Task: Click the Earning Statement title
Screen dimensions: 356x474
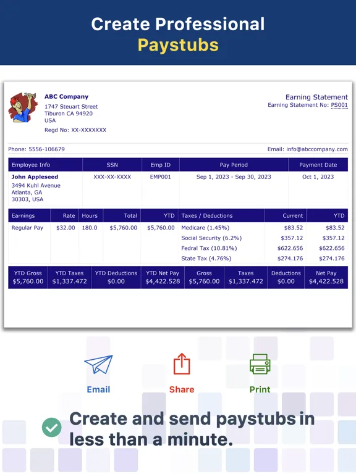Action: [x=316, y=97]
